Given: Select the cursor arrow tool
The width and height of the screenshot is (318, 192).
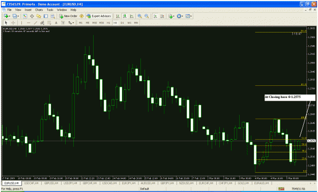Looking at the screenshot, I should (6, 23).
